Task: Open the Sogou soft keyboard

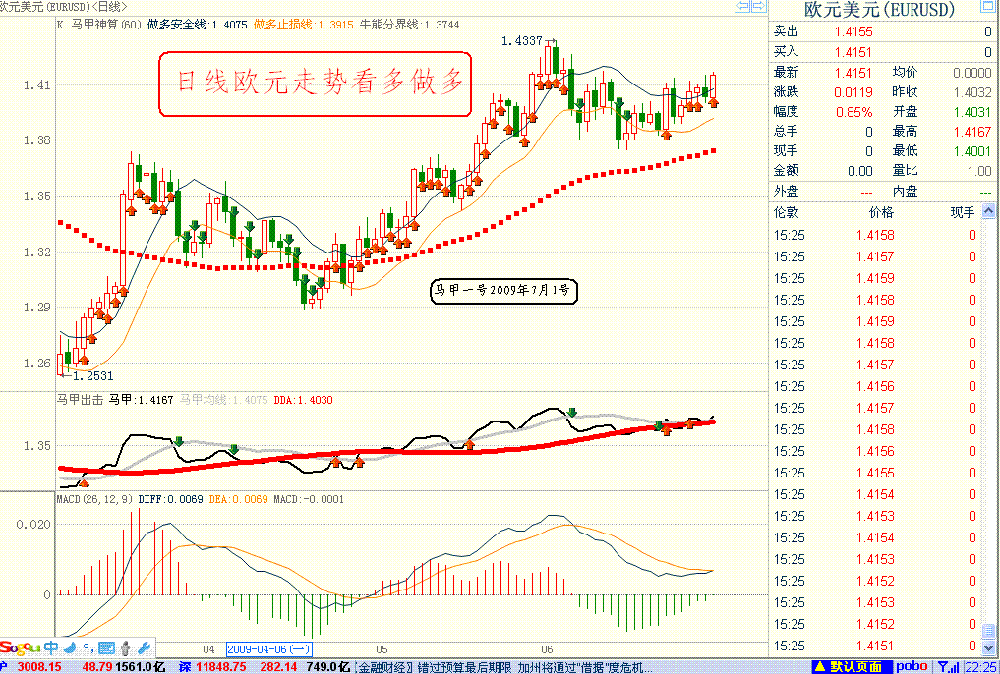Action: tap(106, 648)
